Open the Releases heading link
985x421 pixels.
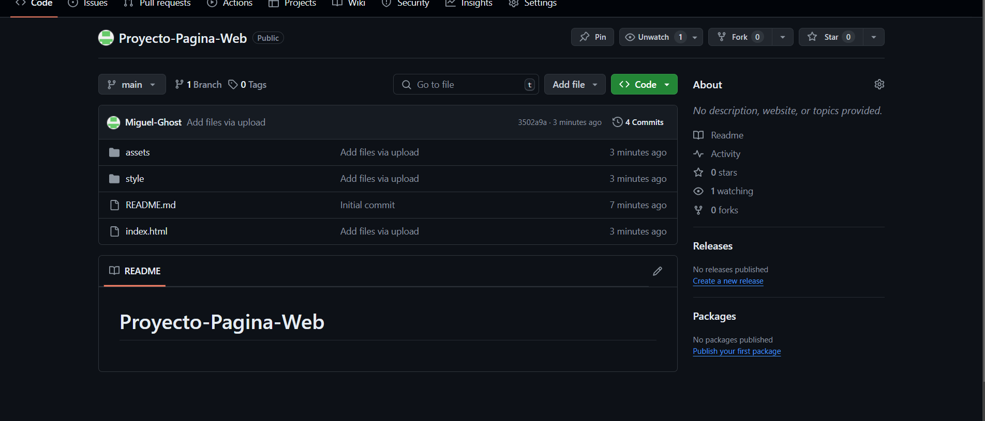click(x=713, y=246)
